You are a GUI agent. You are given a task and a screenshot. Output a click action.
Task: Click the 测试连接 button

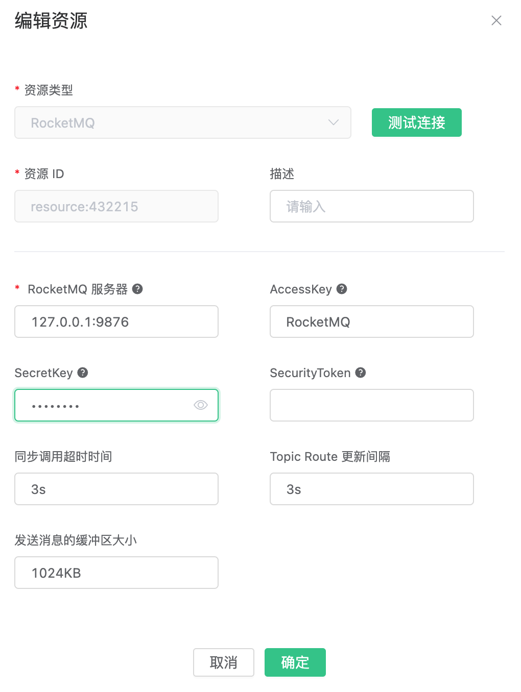tap(416, 122)
